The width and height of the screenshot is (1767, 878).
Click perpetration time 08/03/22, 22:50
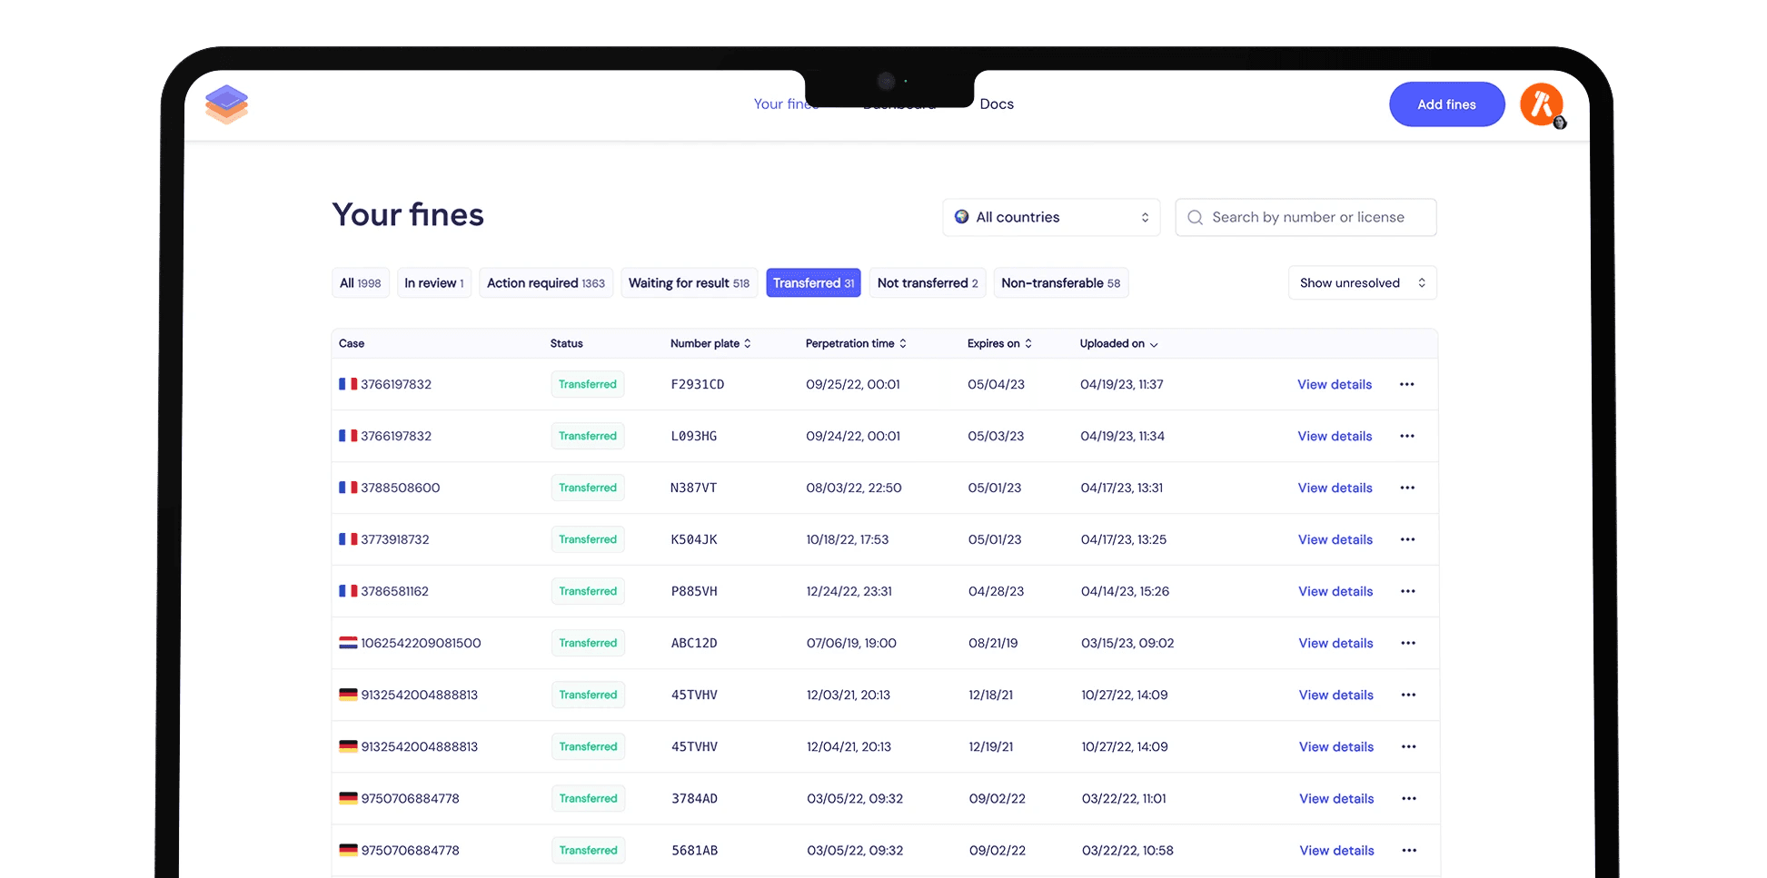(854, 488)
